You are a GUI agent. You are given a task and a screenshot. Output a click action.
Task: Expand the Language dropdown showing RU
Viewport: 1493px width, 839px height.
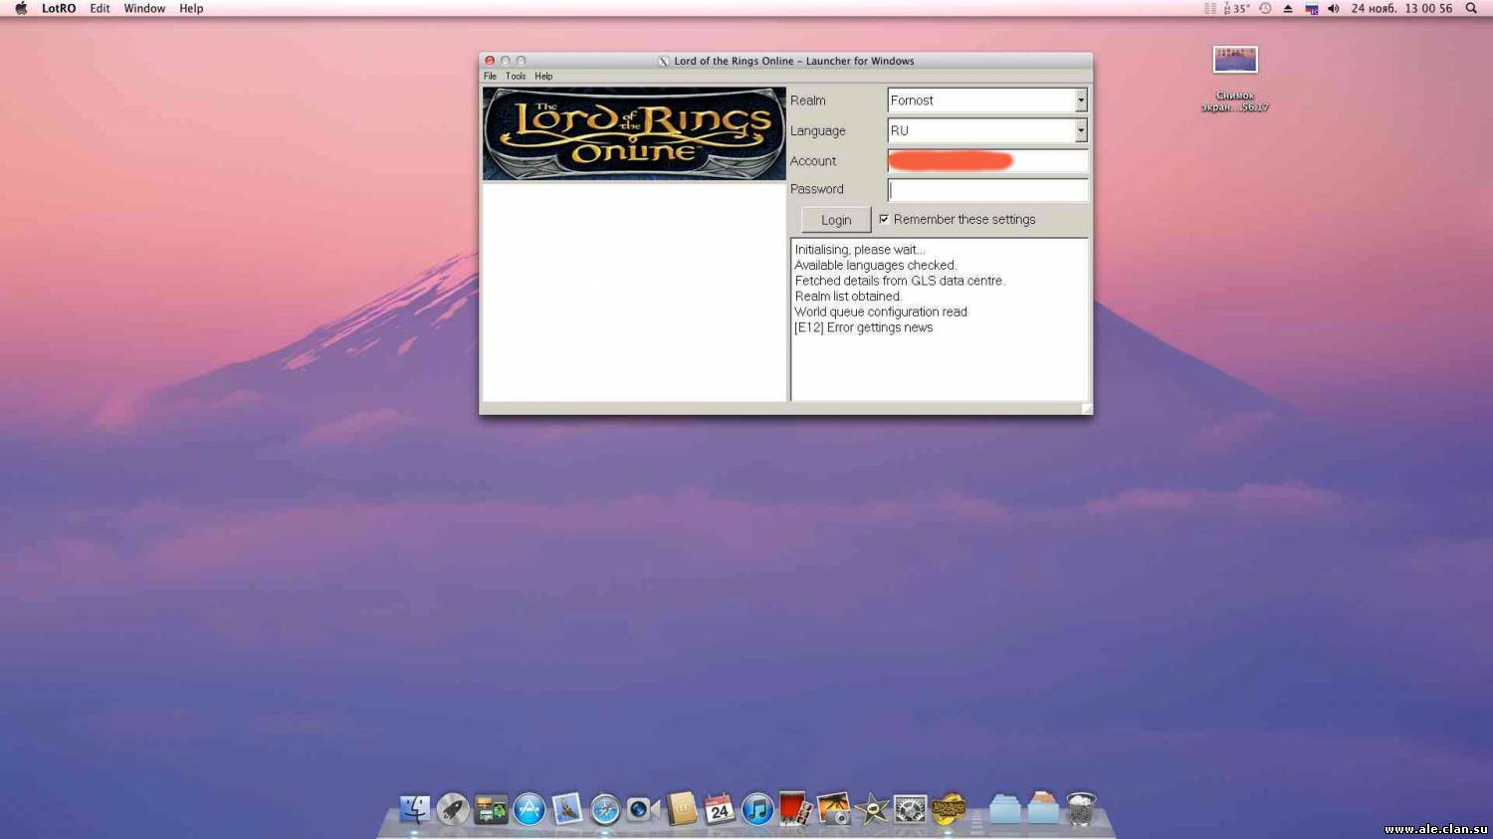pyautogui.click(x=1081, y=130)
